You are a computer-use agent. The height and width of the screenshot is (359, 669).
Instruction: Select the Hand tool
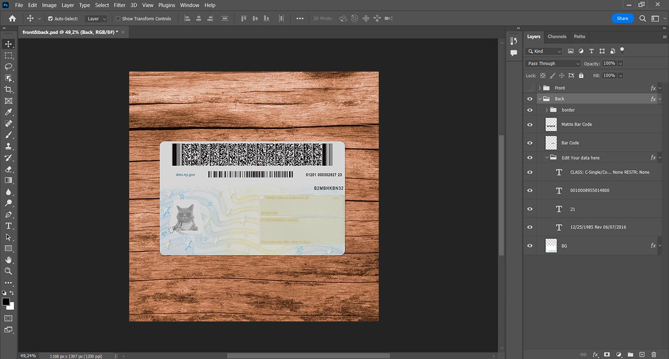click(x=9, y=260)
